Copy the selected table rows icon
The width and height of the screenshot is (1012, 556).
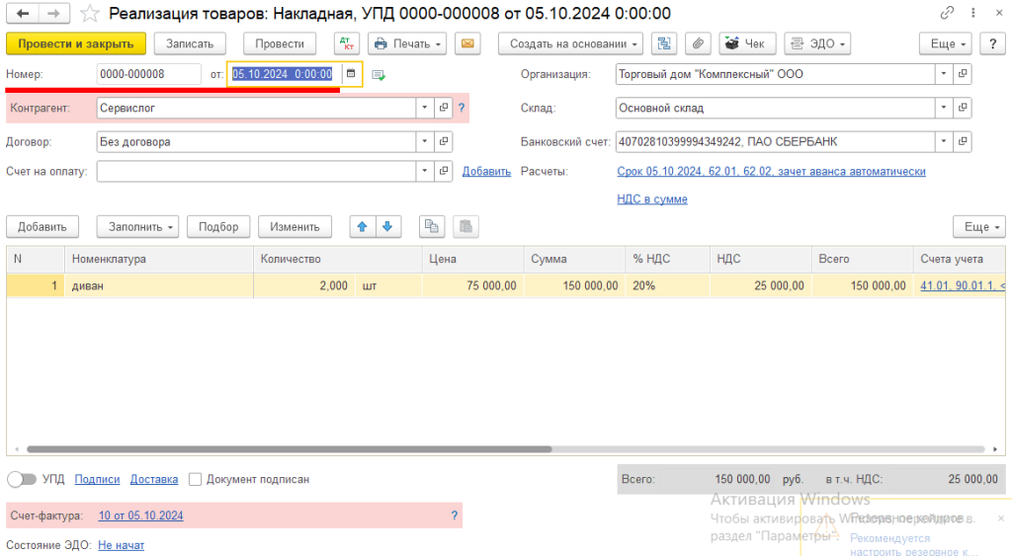click(431, 226)
